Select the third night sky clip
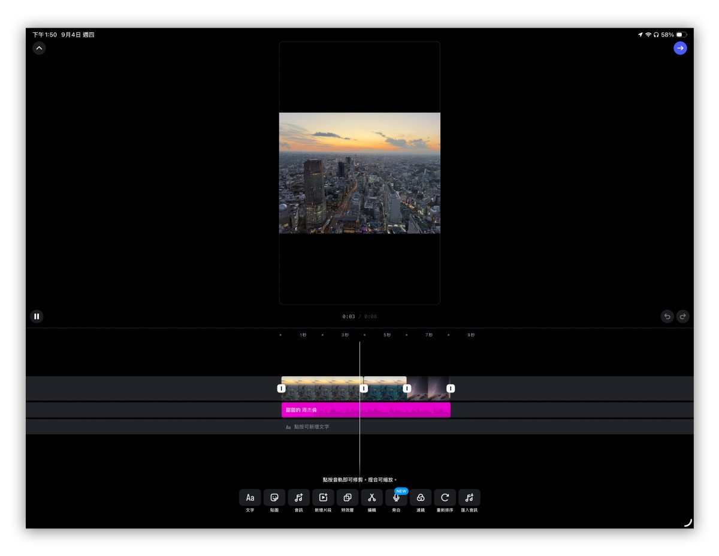The width and height of the screenshot is (719, 556). coord(428,388)
